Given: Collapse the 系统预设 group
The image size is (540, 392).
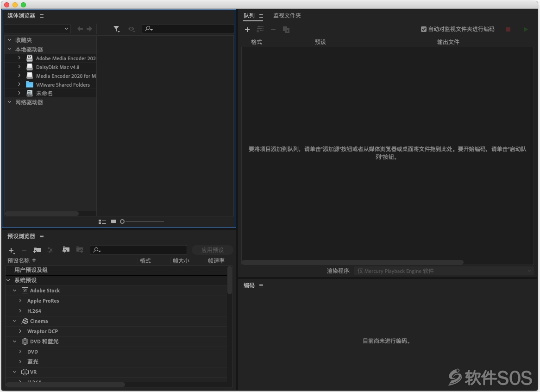Looking at the screenshot, I should pyautogui.click(x=8, y=280).
